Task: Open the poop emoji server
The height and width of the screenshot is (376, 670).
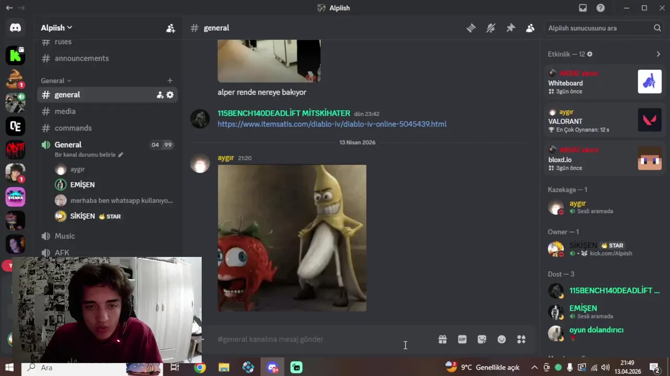Action: [x=15, y=79]
